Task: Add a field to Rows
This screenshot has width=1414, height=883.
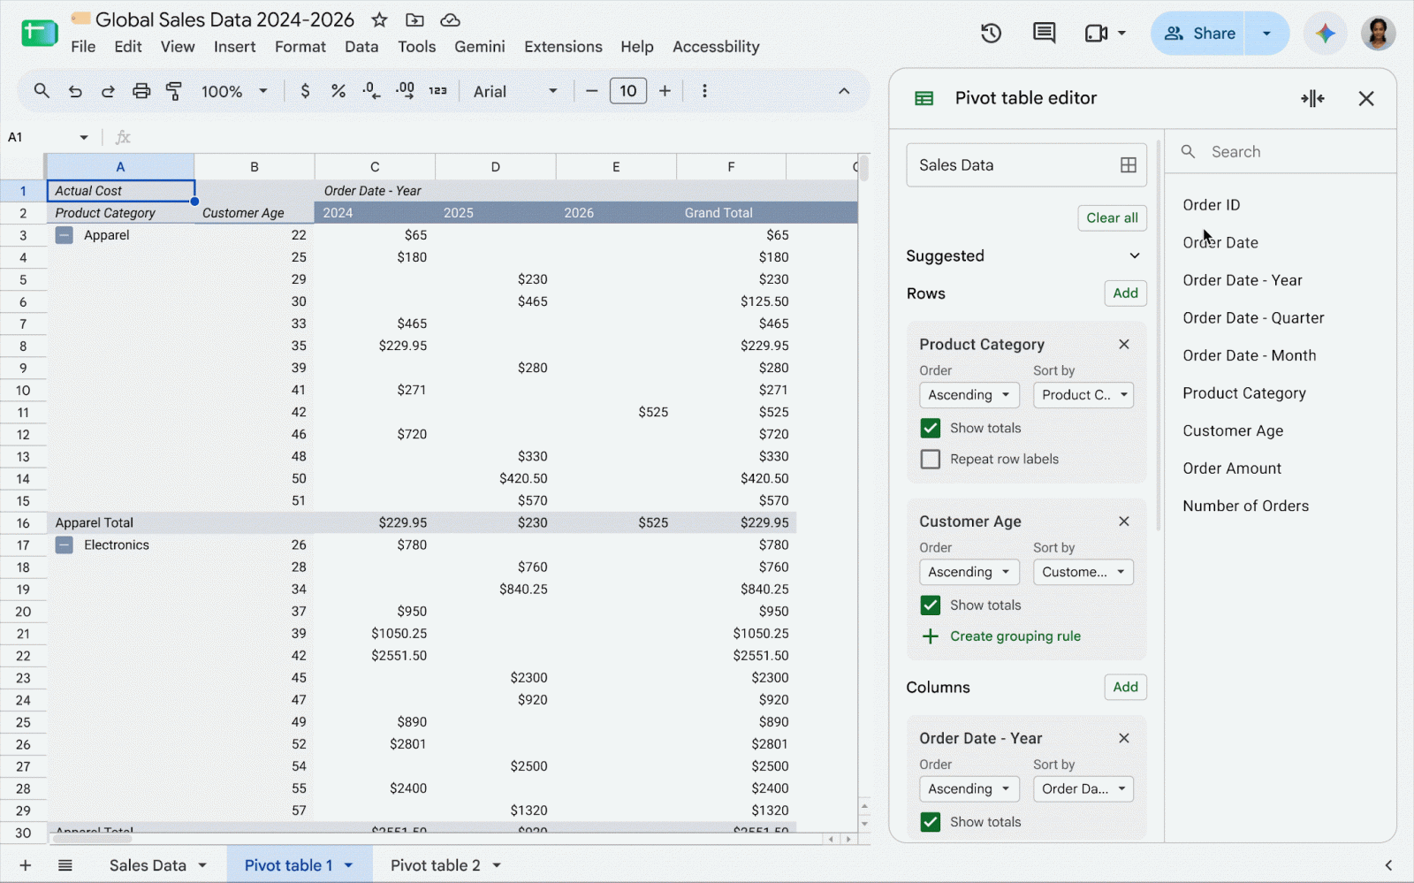Action: pyautogui.click(x=1125, y=293)
